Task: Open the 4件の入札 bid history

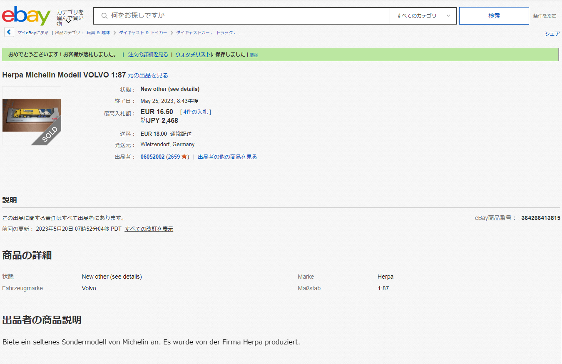Action: 195,112
